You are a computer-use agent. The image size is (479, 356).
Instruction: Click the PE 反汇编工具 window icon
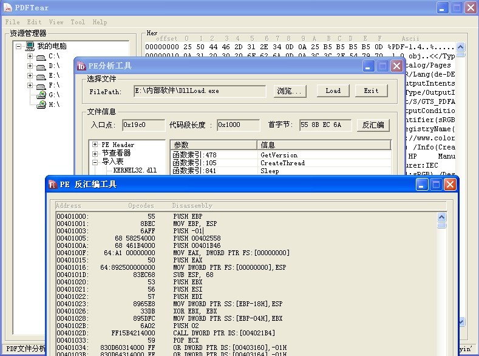tap(53, 185)
